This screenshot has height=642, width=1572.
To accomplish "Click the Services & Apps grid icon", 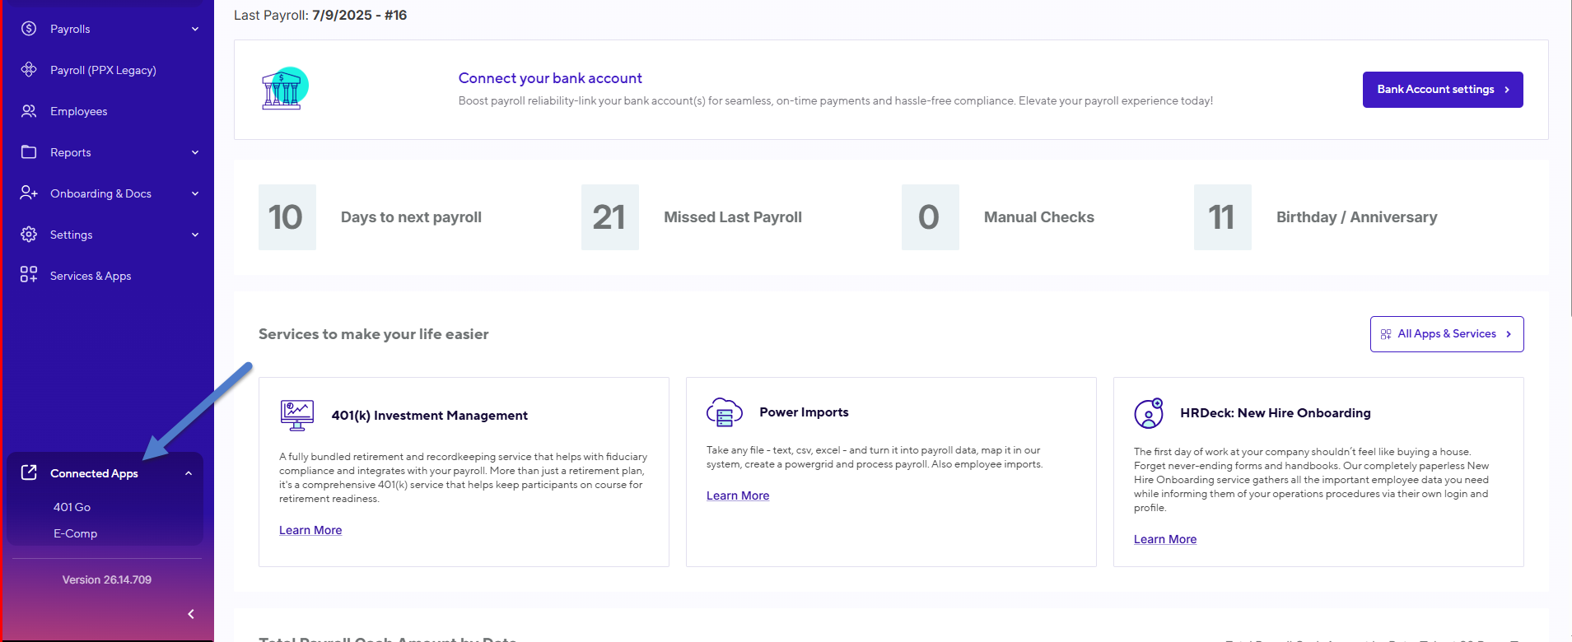I will tap(29, 275).
